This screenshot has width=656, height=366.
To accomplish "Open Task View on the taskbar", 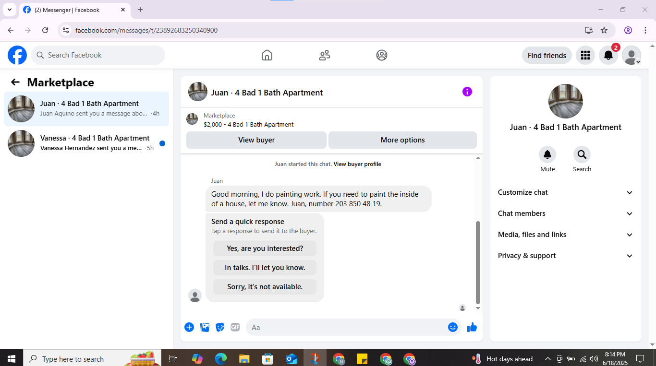I will (x=173, y=359).
